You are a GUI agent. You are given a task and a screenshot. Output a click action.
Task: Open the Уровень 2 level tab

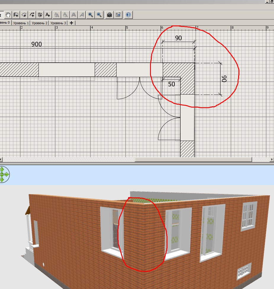[x=39, y=23]
